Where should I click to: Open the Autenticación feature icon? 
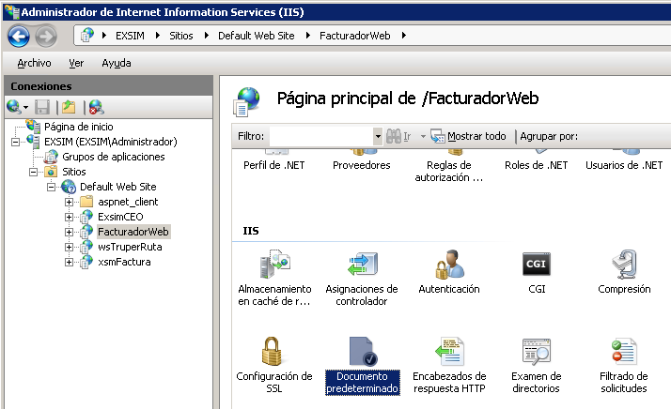point(449,265)
